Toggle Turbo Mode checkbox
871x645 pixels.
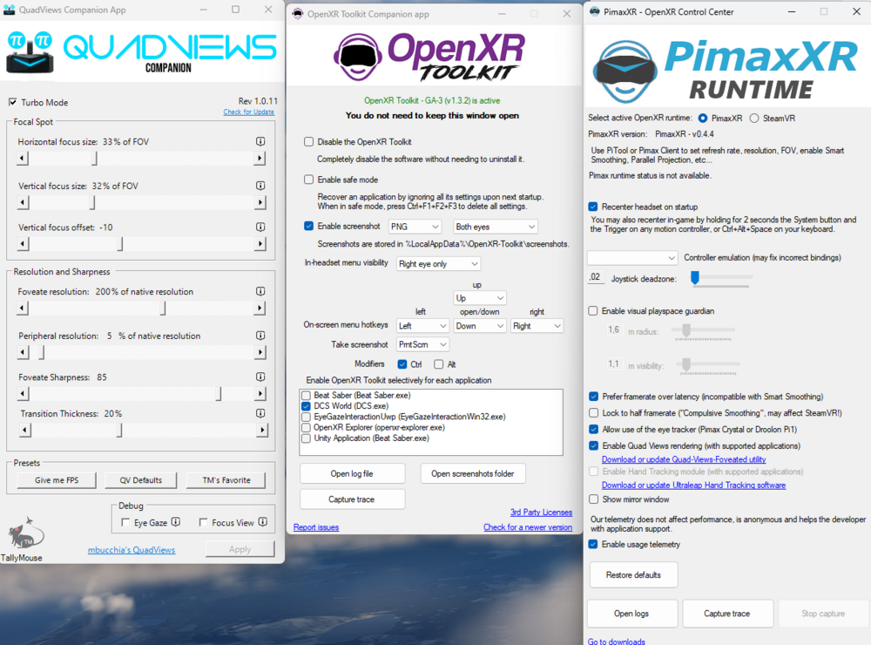point(13,102)
